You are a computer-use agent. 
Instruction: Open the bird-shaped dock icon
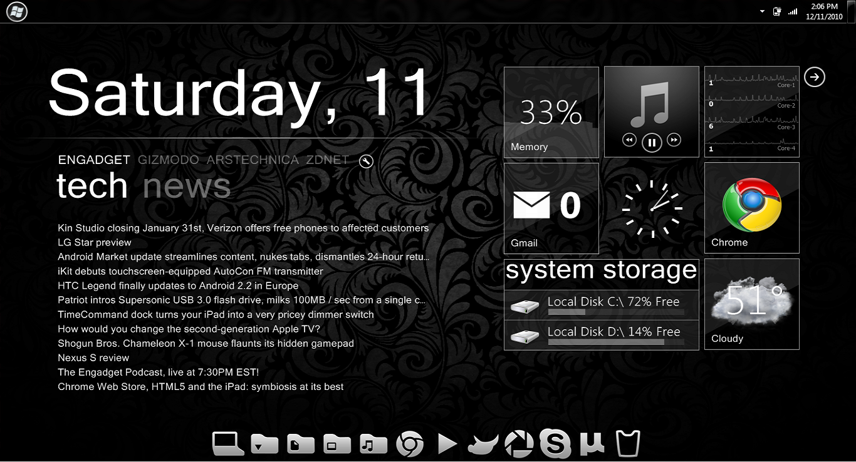(483, 444)
